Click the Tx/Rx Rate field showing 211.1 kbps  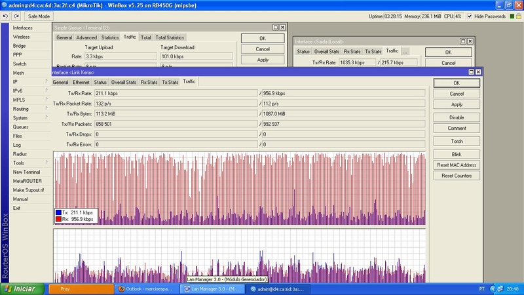click(x=176, y=93)
